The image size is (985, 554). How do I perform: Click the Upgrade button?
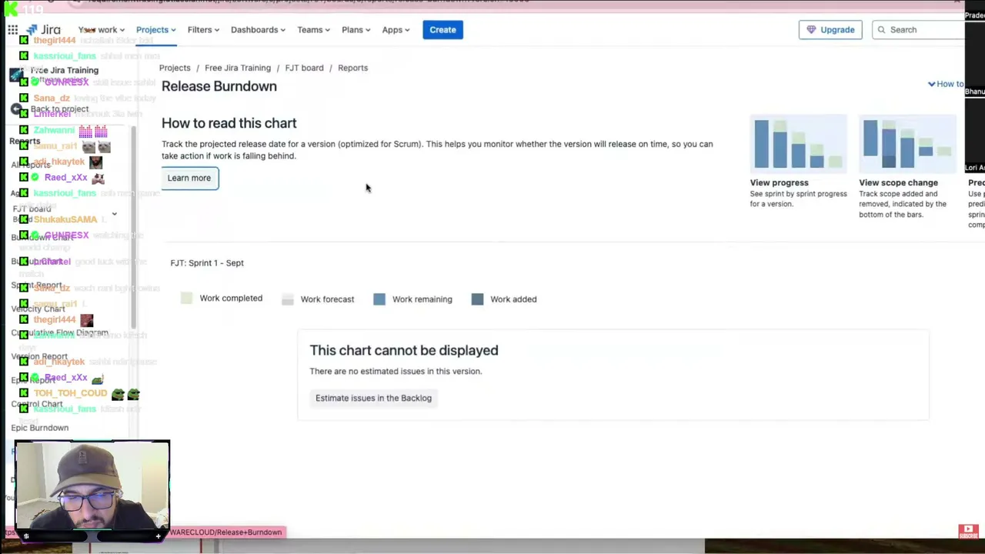[x=830, y=30]
